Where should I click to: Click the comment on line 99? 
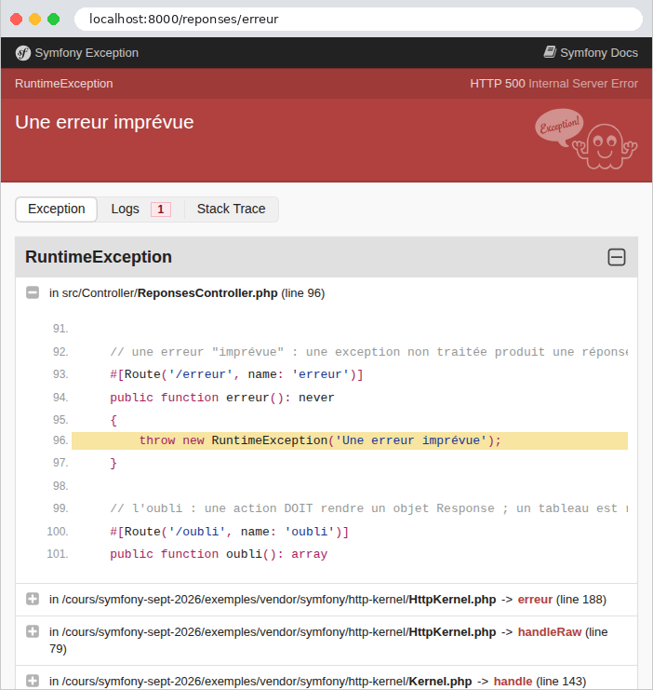[x=368, y=508]
